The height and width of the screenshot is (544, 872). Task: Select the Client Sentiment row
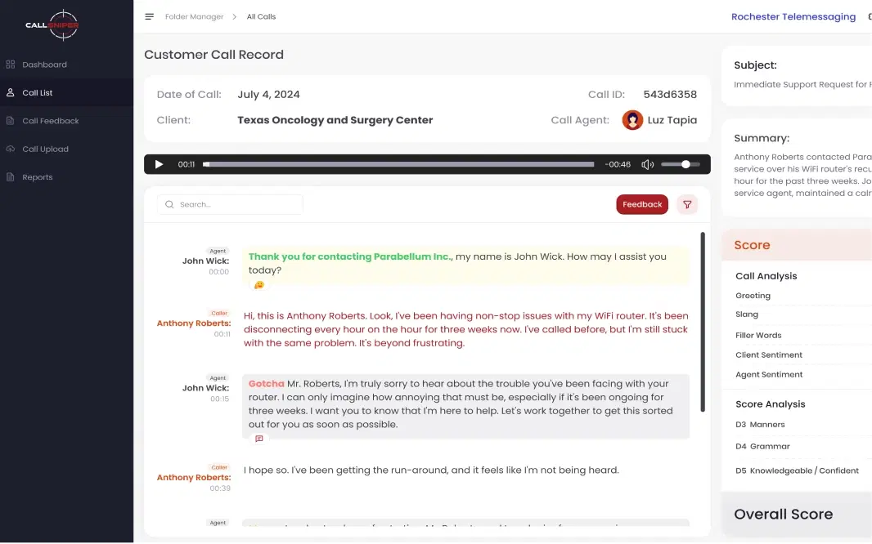tap(803, 354)
